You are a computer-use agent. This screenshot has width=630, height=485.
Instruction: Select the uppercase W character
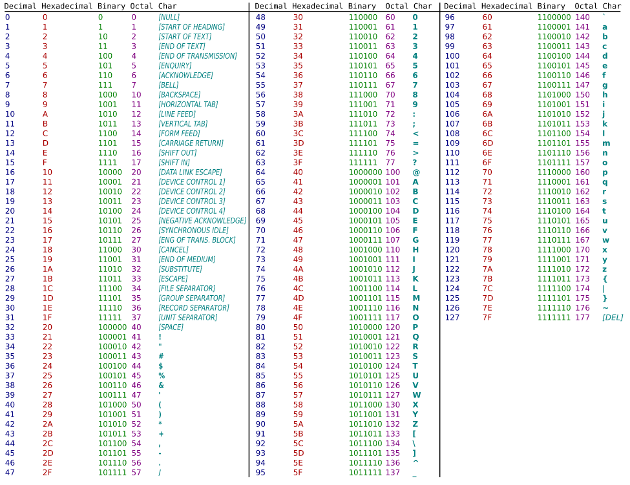(x=417, y=395)
